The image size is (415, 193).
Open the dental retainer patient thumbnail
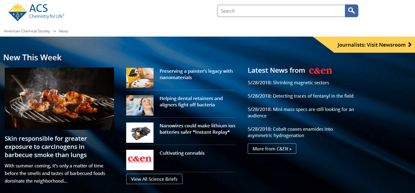[140, 105]
